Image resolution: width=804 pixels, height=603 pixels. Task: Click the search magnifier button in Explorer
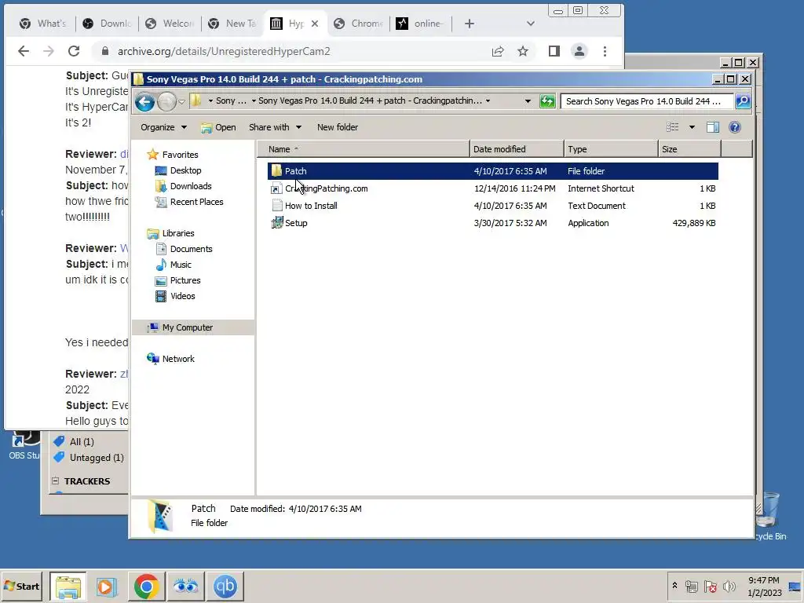[x=743, y=101]
